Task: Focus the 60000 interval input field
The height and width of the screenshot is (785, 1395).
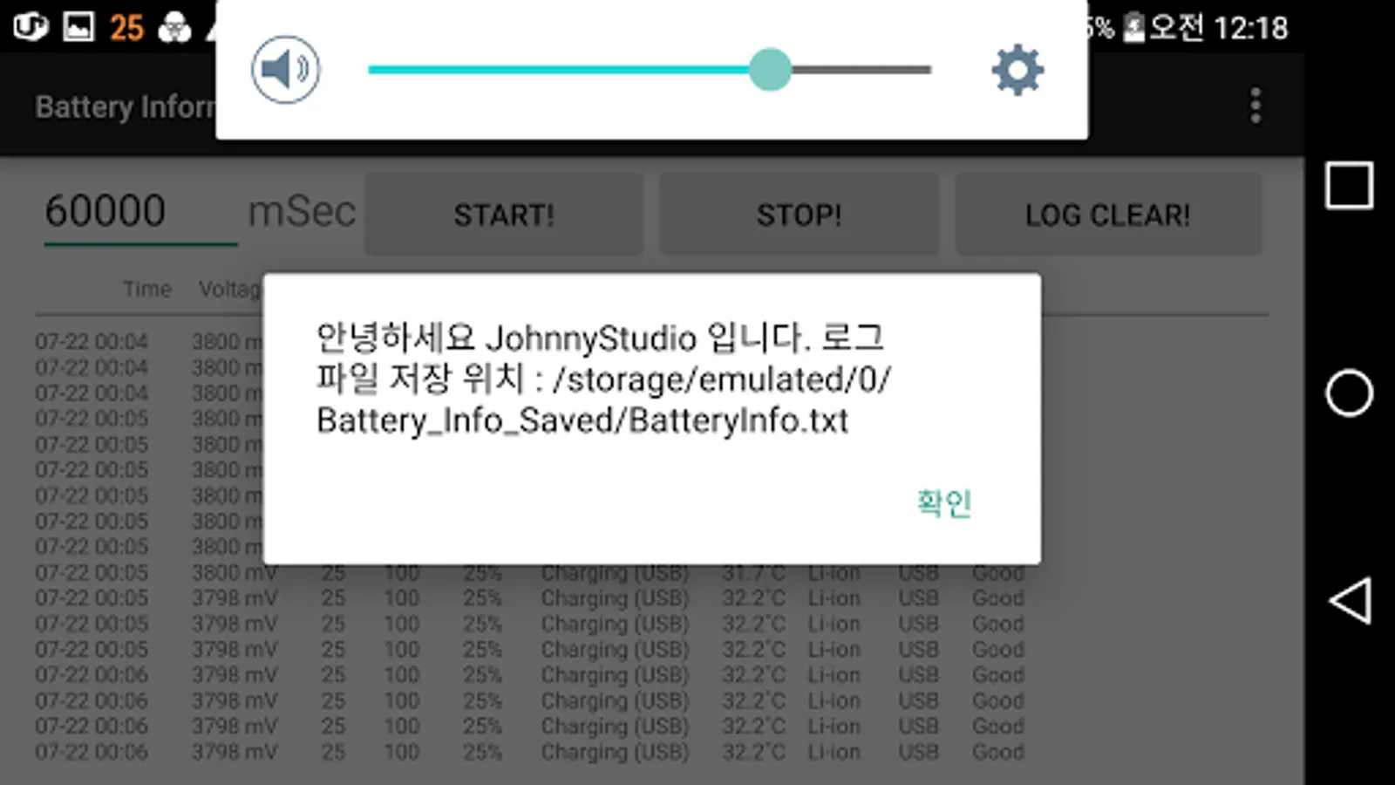Action: coord(140,212)
